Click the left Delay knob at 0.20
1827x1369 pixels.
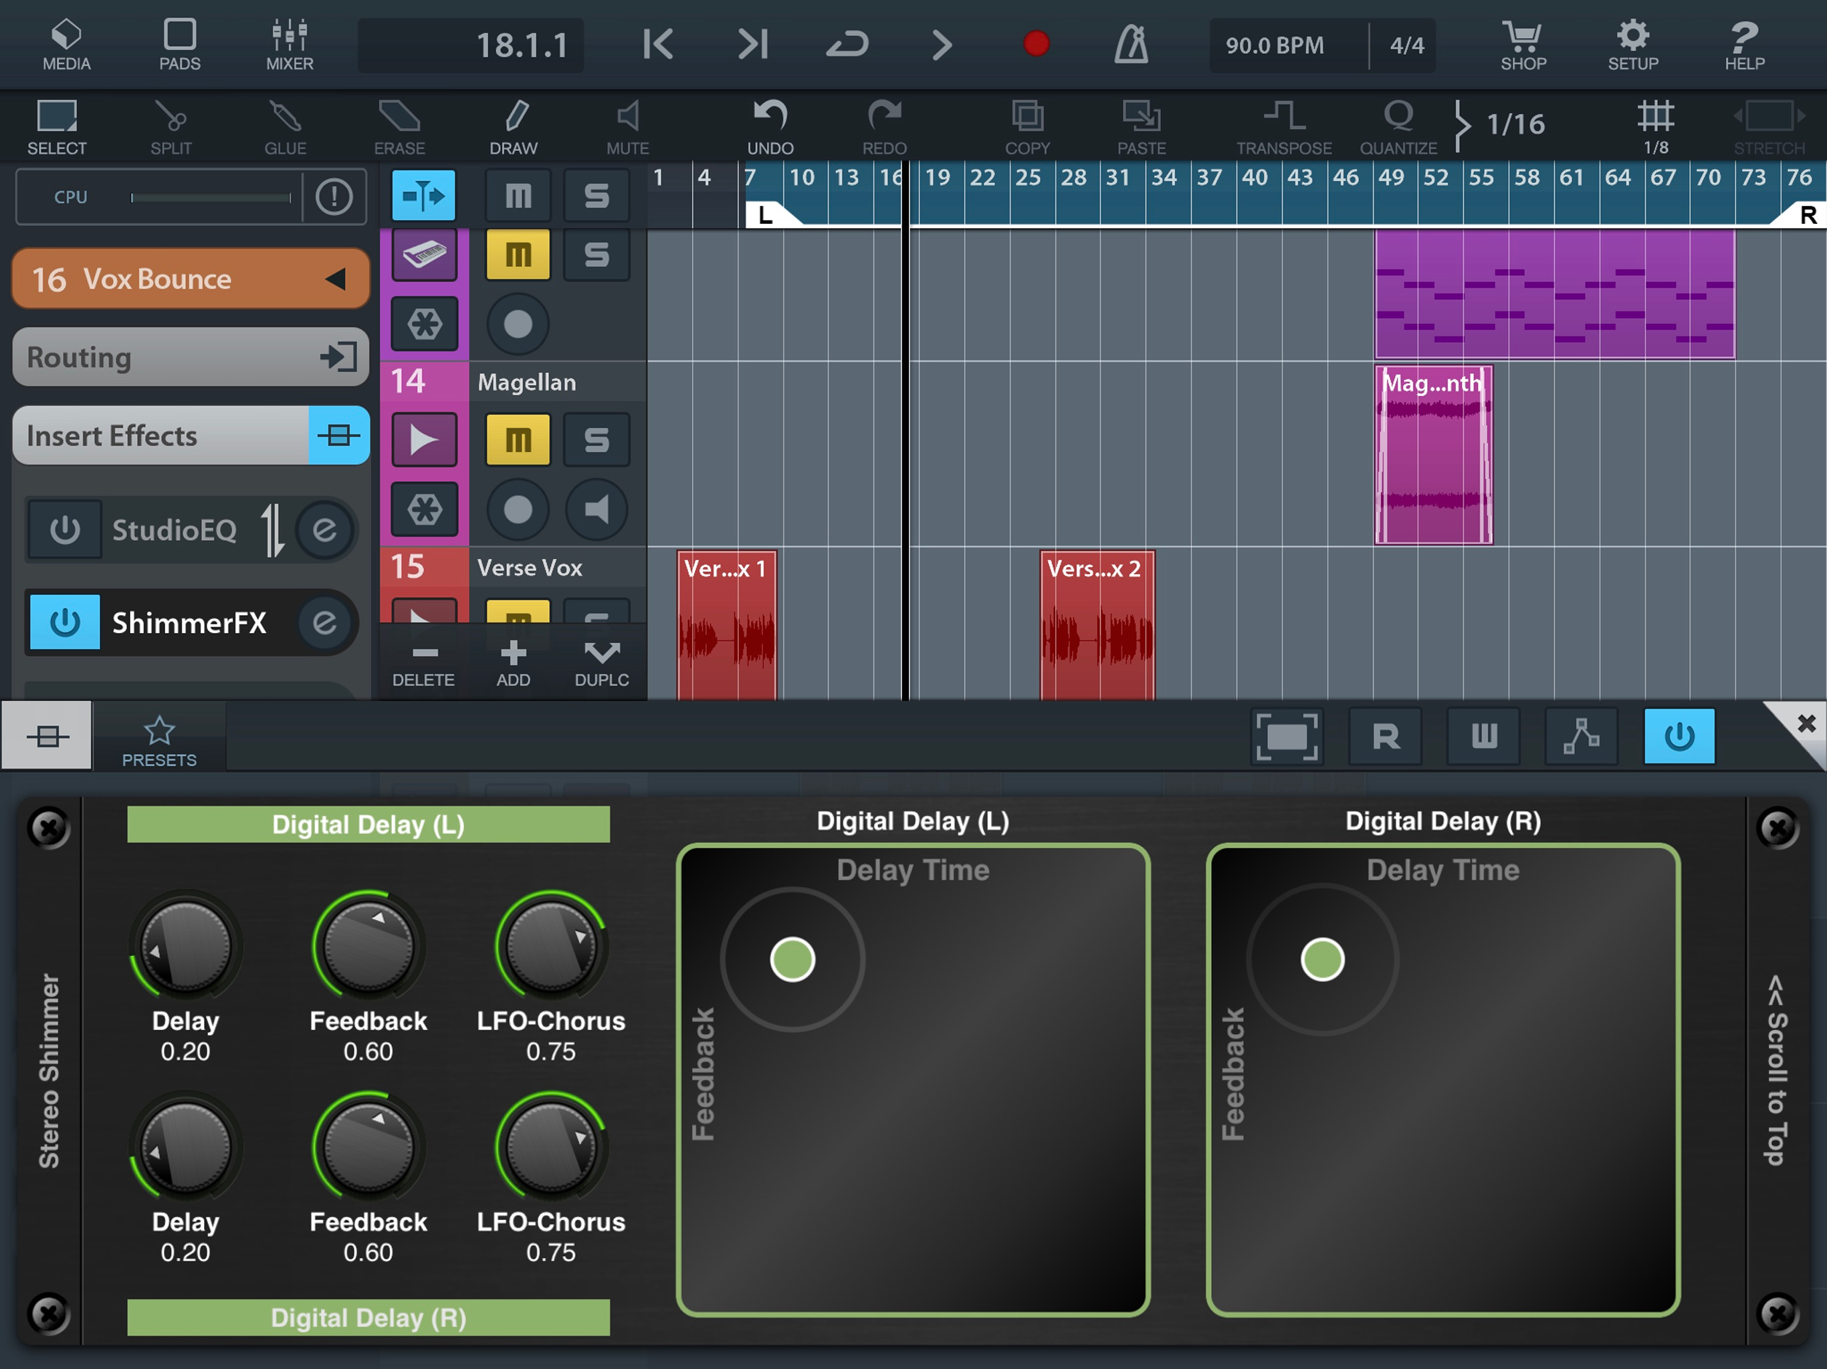click(186, 947)
